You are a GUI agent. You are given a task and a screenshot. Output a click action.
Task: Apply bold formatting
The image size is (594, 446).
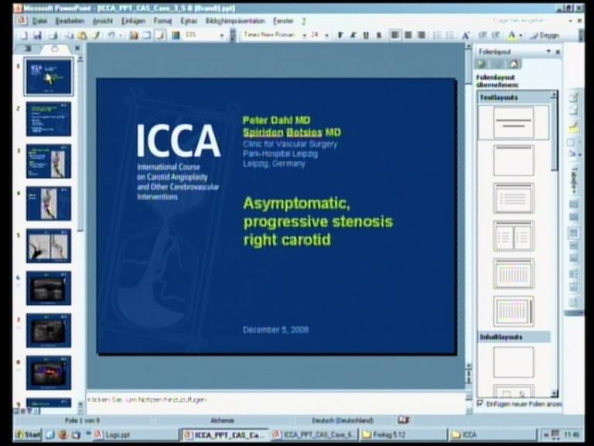pos(340,36)
